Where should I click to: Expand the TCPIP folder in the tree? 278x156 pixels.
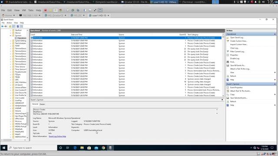(x=10, y=46)
